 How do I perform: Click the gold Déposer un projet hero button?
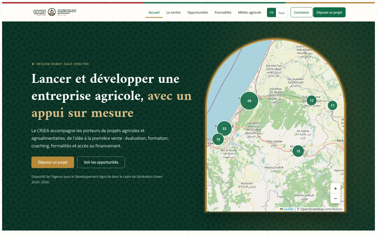pos(53,162)
